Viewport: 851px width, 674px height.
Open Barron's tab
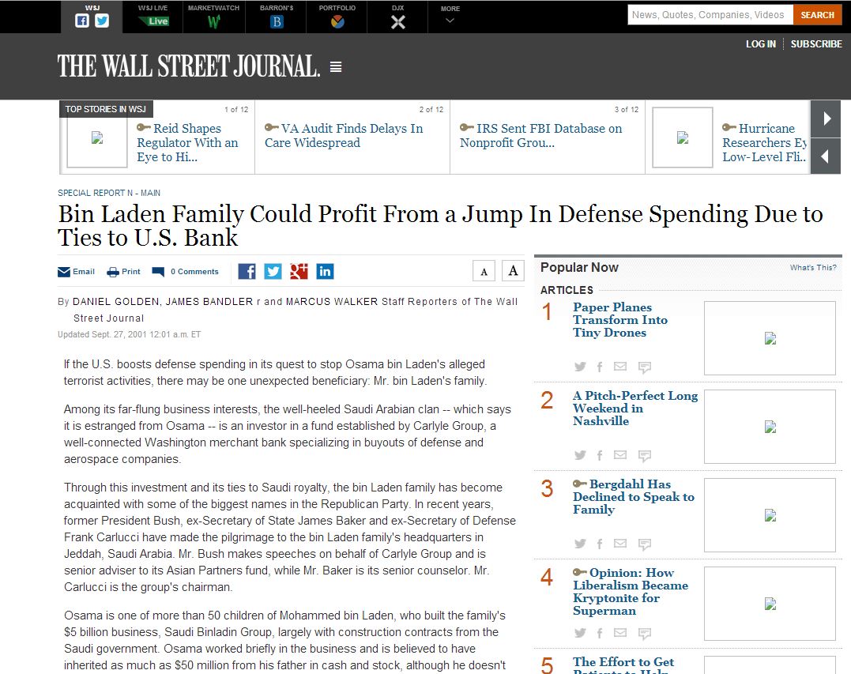click(x=277, y=17)
